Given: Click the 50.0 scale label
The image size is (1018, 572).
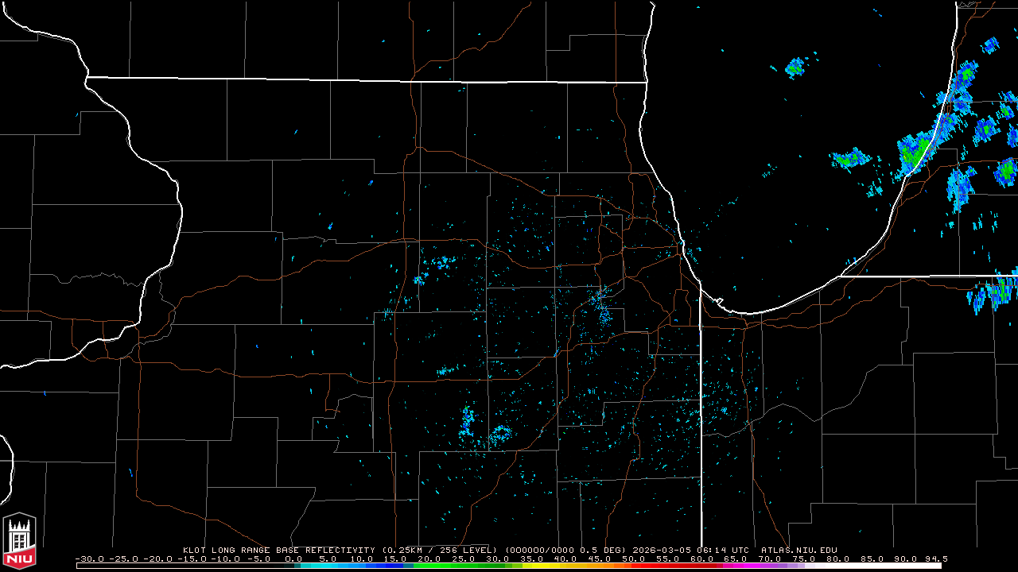Looking at the screenshot, I should 632,558.
